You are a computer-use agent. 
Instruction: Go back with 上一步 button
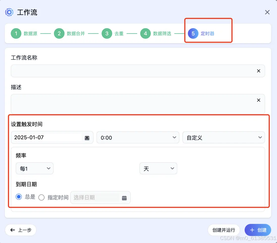point(21,230)
